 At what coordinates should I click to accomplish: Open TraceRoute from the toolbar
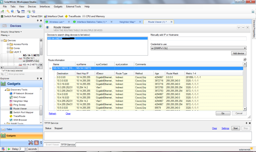[73, 16]
